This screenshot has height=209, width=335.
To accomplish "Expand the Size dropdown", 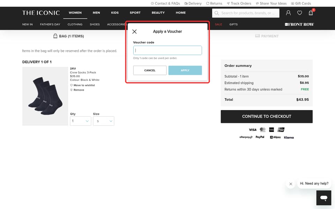I will 104,121.
